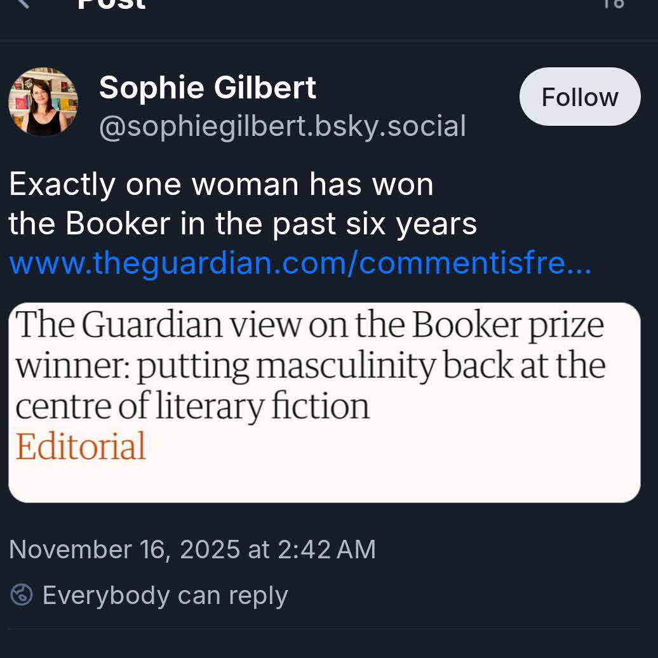Go back using the header arrow
Viewport: 658px width, 658px height.
[23, 3]
